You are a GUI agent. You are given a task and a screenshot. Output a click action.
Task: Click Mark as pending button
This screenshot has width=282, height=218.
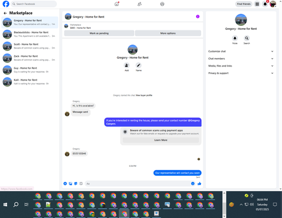[x=99, y=33]
